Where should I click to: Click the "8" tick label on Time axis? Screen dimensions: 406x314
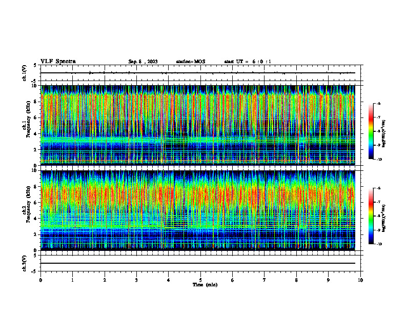296,280
